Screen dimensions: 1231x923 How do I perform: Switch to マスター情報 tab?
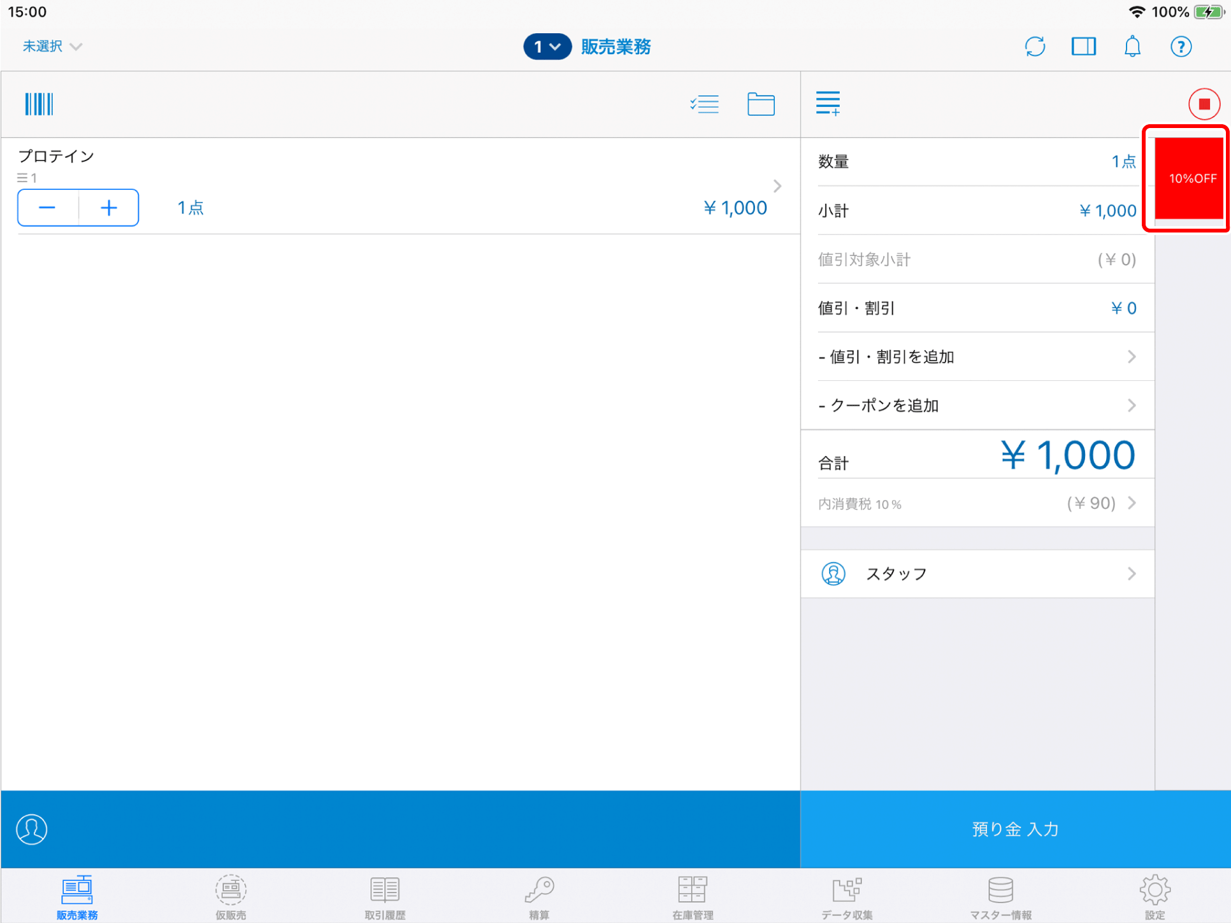(x=1000, y=898)
